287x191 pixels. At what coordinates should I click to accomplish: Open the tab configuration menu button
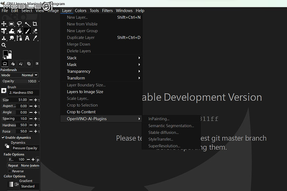click(x=37, y=64)
